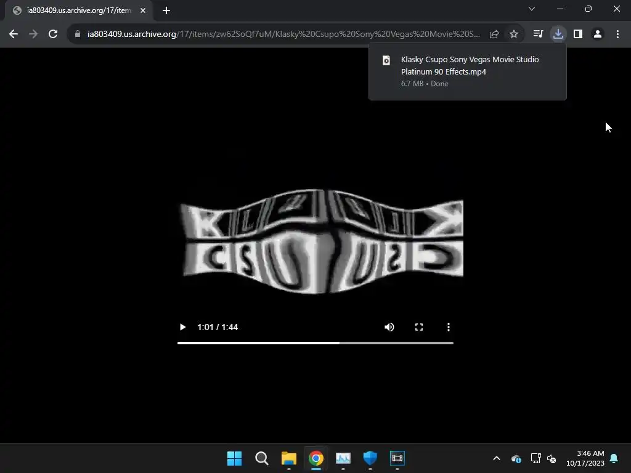Show hidden system tray icons
The width and height of the screenshot is (631, 473).
coord(497,458)
